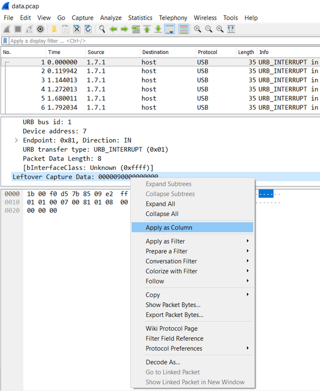Screen dimensions: 320x391
Task: Open the Copy submenu
Action: click(192, 295)
